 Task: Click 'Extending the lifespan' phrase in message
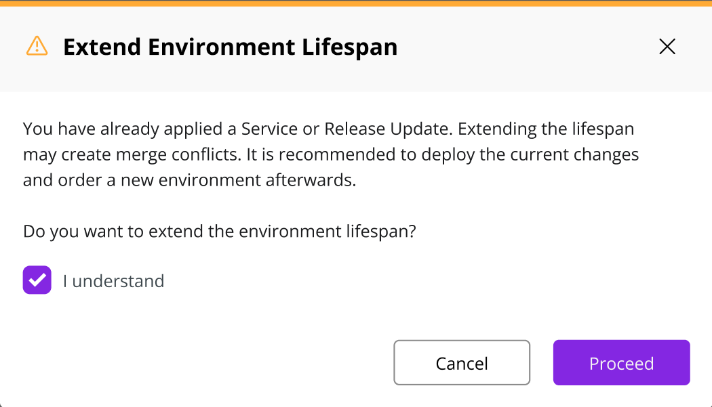pos(546,129)
